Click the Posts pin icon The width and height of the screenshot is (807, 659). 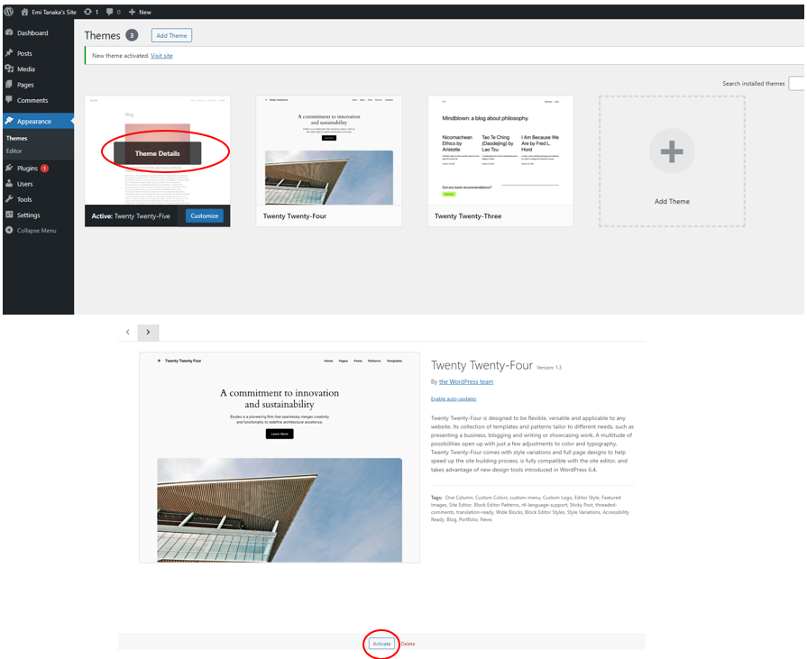[9, 53]
